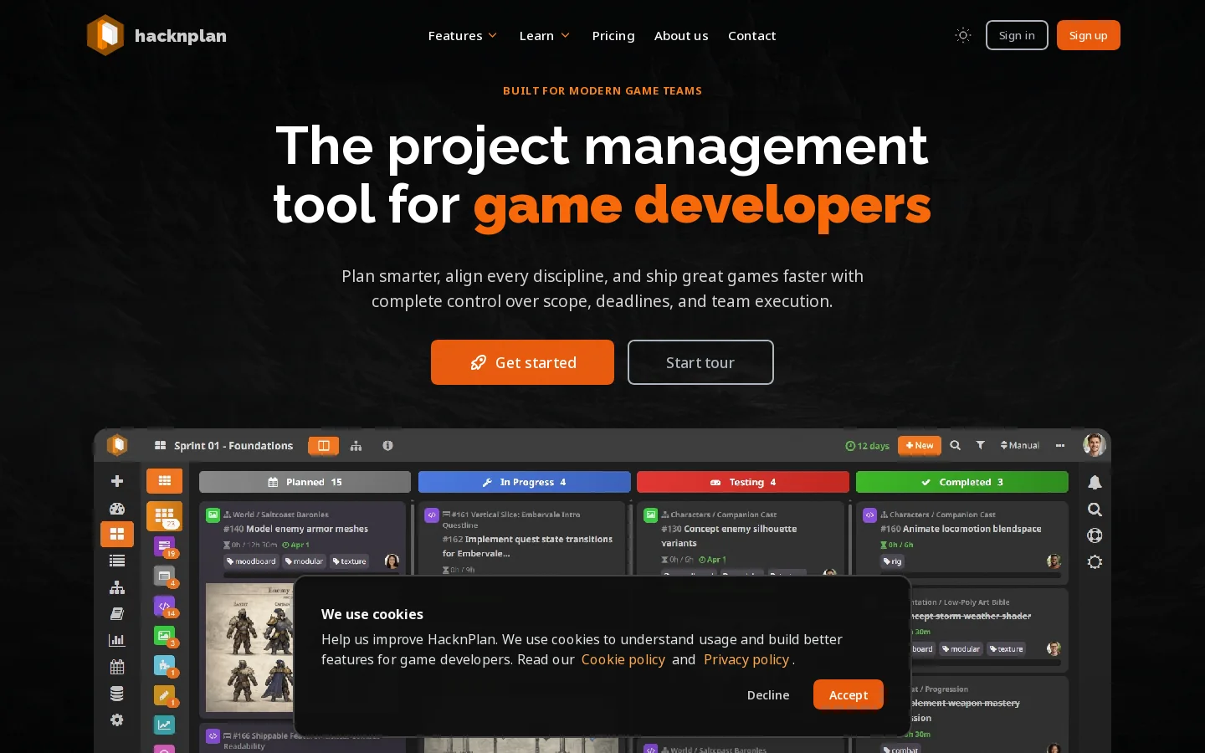Open task #130 Concept enemy silhouette variants
Image resolution: width=1205 pixels, height=753 pixels.
(x=729, y=535)
